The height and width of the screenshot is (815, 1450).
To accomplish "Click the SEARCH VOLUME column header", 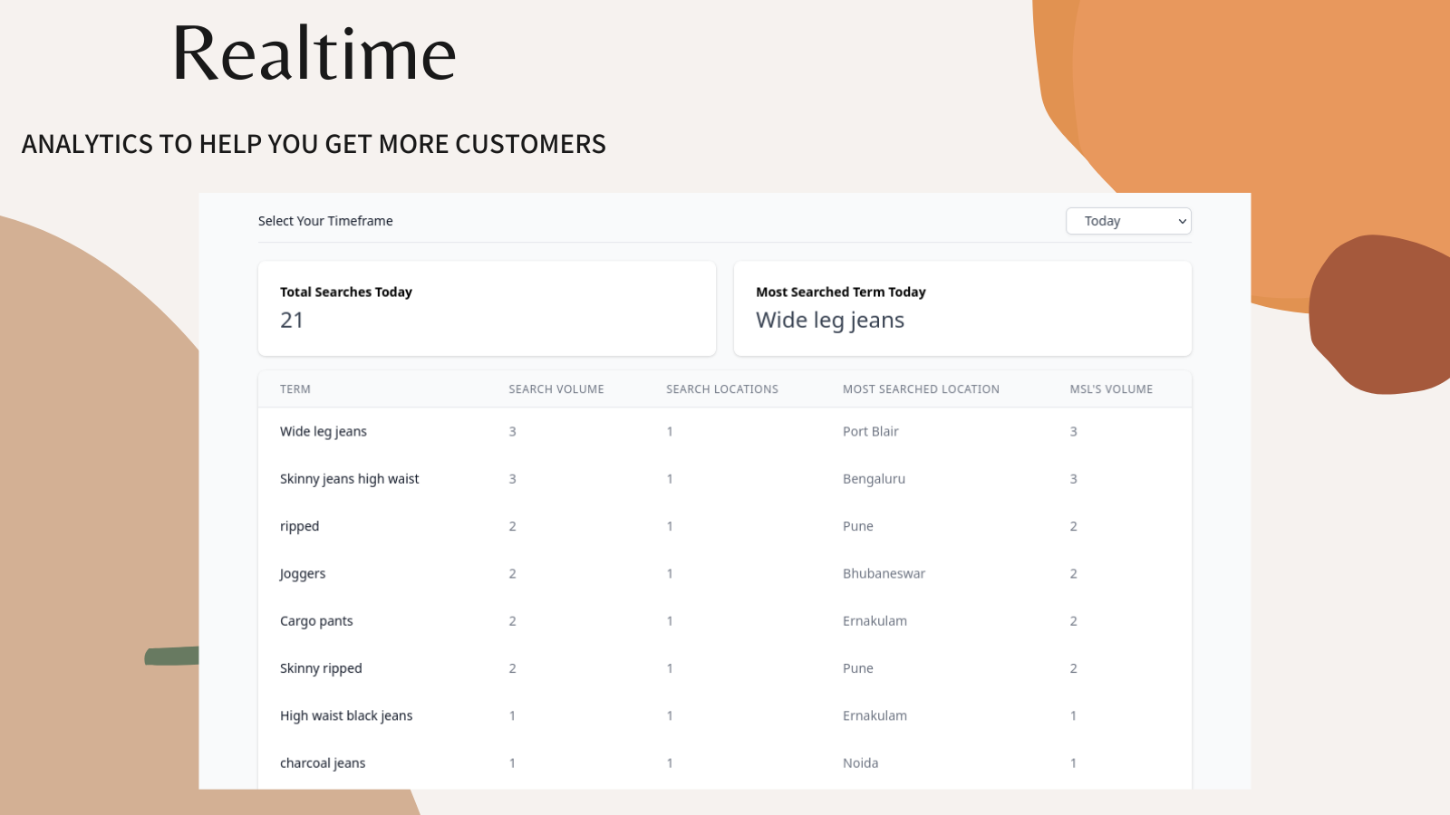I will coord(556,389).
